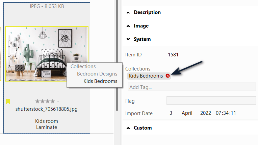Click the shutterstock_705618805.jpg file name

47,109
